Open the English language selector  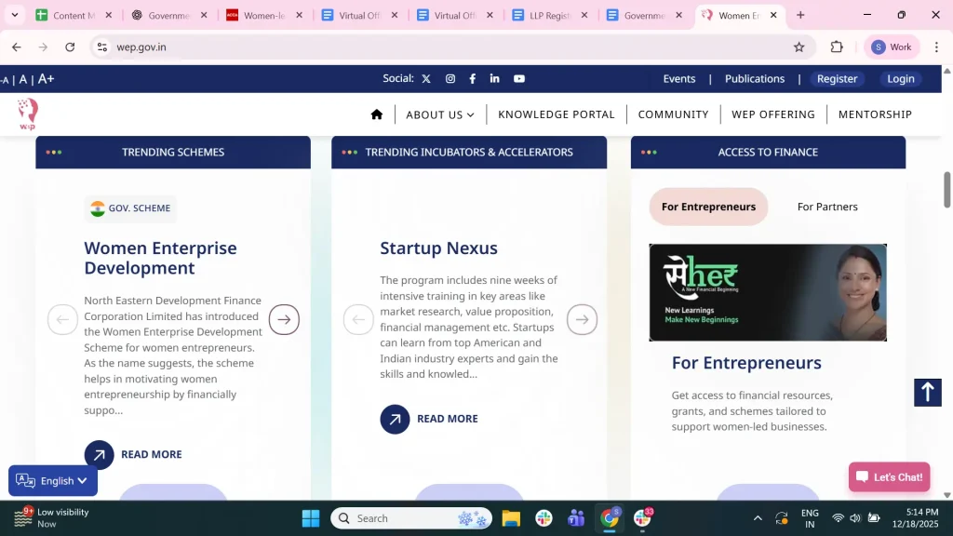click(x=53, y=480)
